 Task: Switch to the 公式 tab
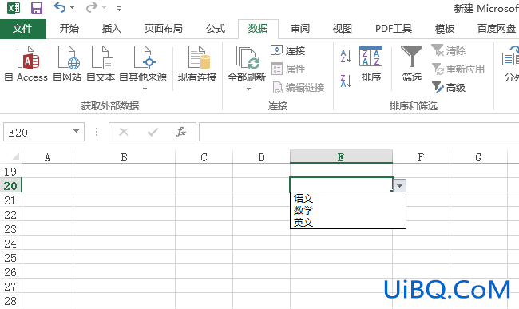[216, 29]
